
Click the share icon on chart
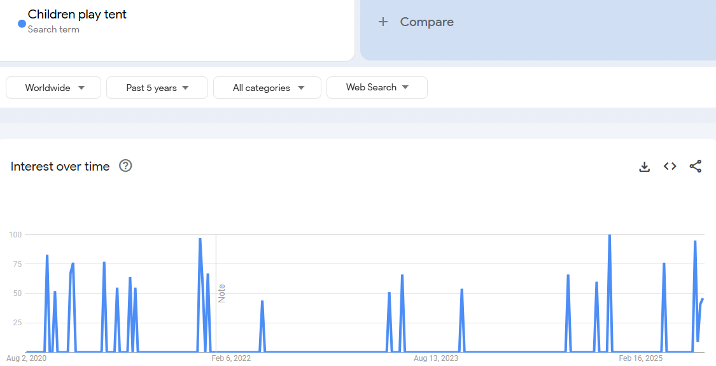coord(695,167)
